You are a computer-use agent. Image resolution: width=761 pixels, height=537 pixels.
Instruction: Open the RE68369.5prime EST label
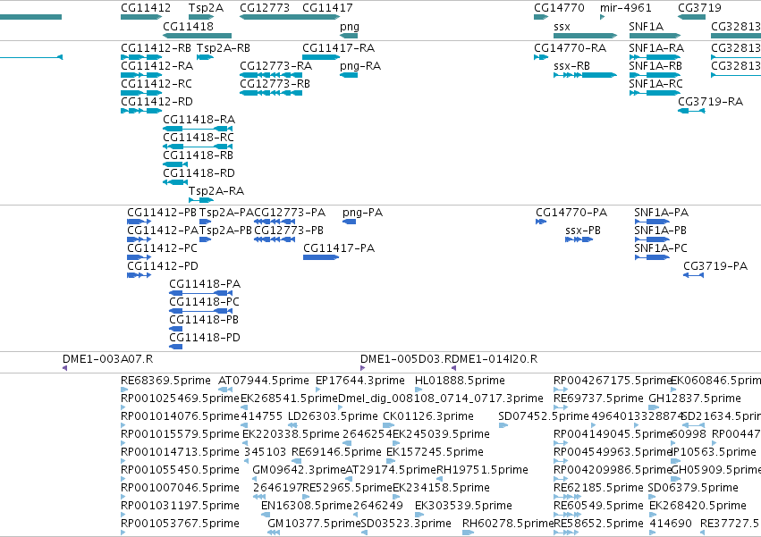(x=166, y=381)
